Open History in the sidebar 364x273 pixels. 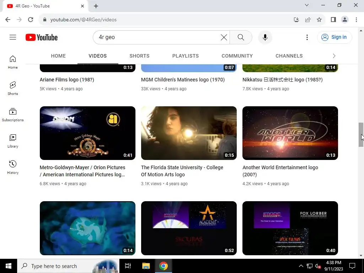(x=13, y=167)
